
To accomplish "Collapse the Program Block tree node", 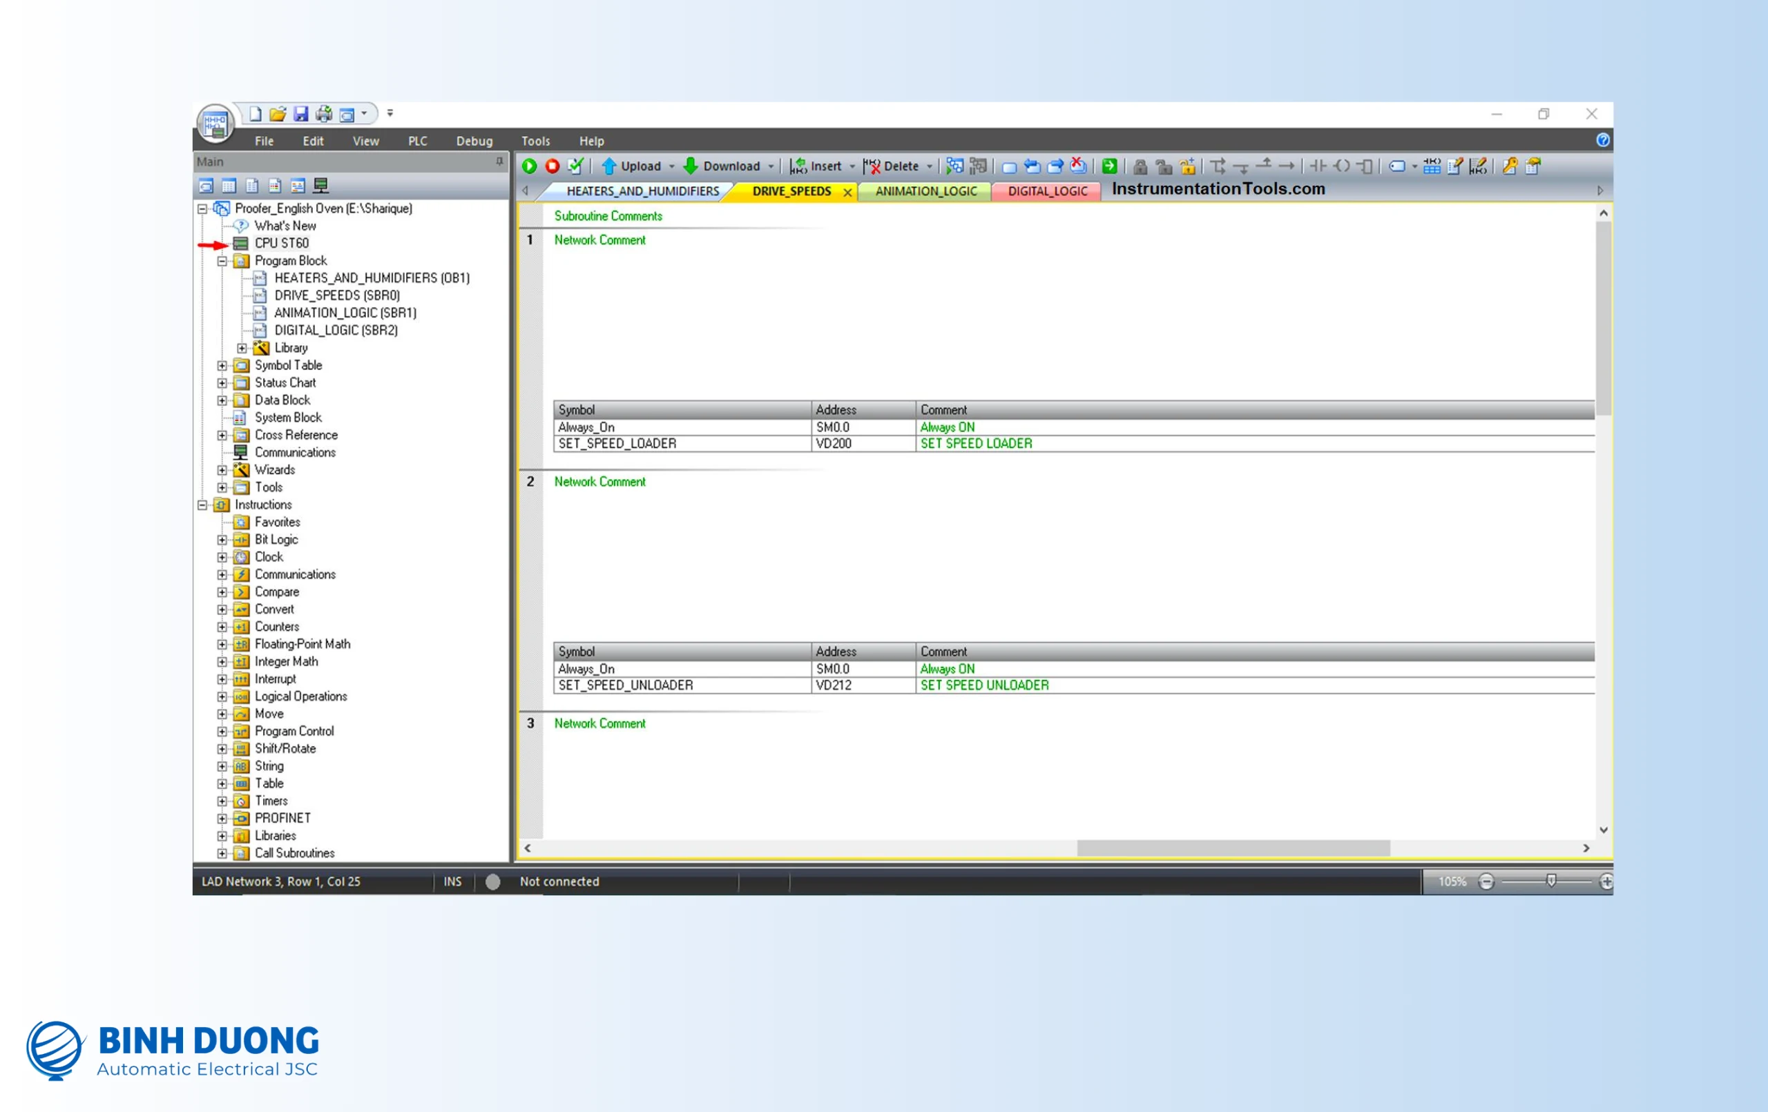I will click(x=222, y=262).
